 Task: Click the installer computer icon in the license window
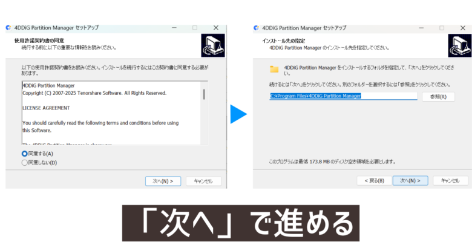click(213, 45)
